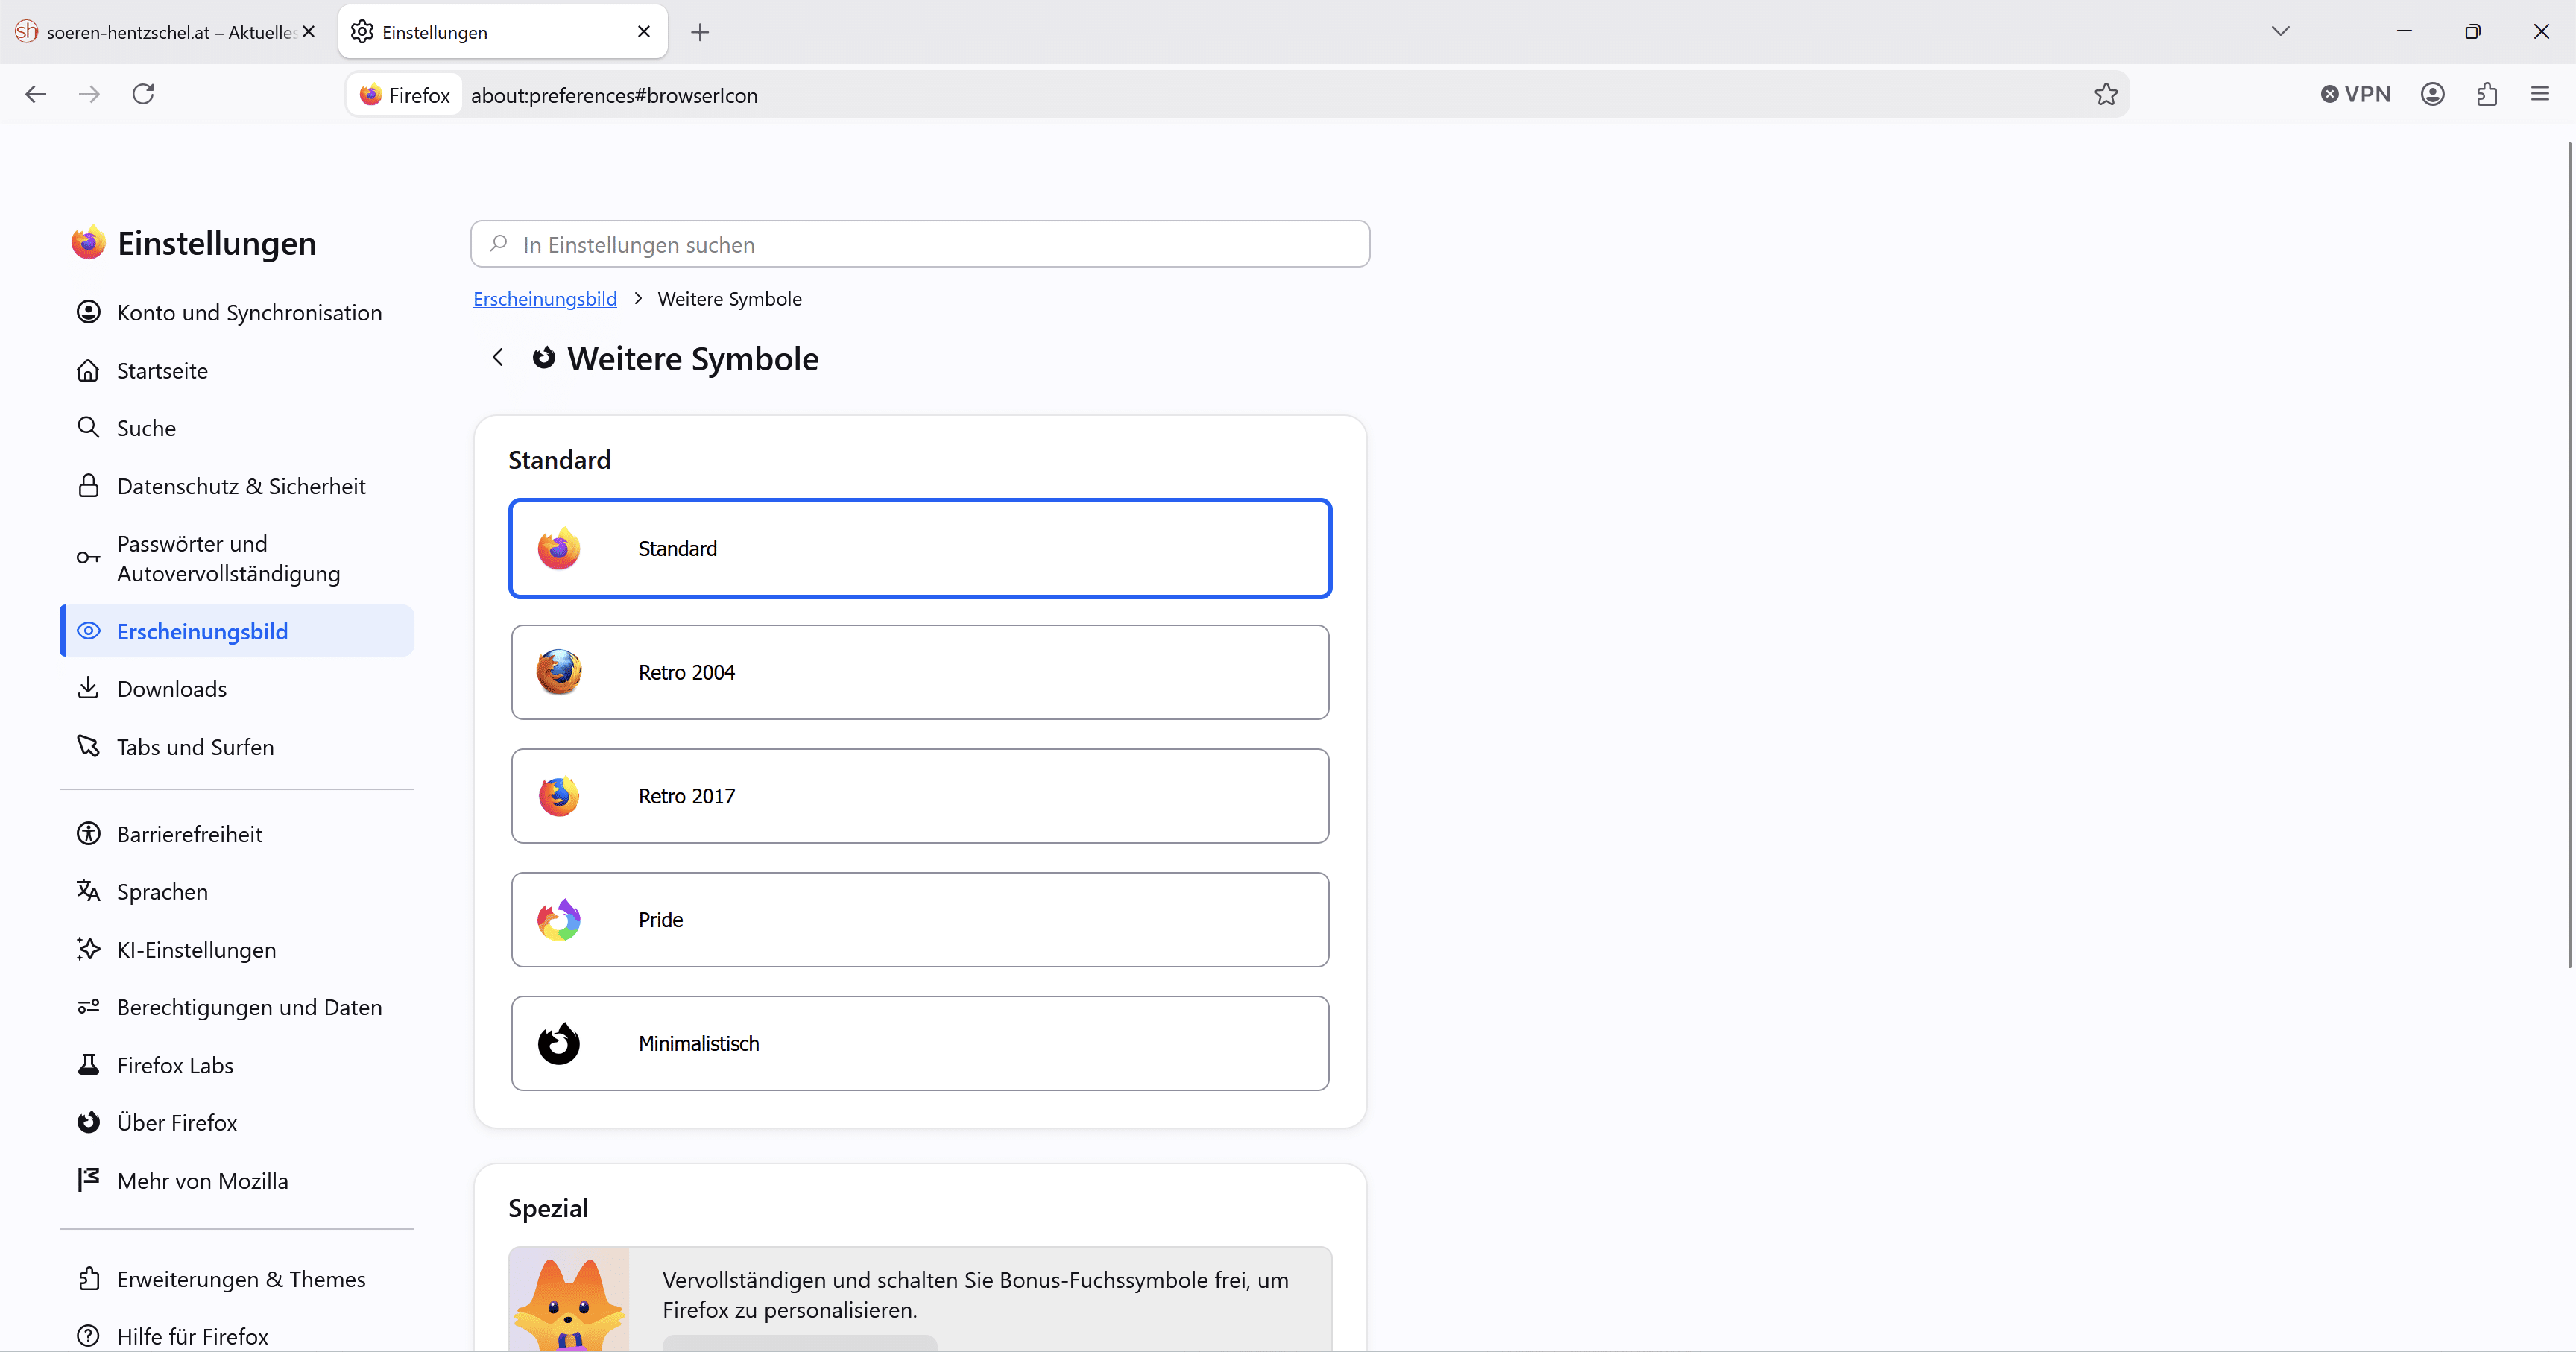Open Barrierefreiheit settings
Image resolution: width=2576 pixels, height=1352 pixels.
[x=237, y=834]
